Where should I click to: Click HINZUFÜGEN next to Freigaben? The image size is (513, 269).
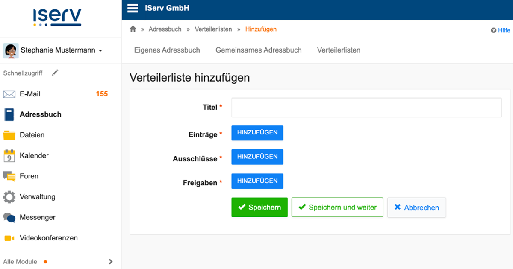point(257,181)
